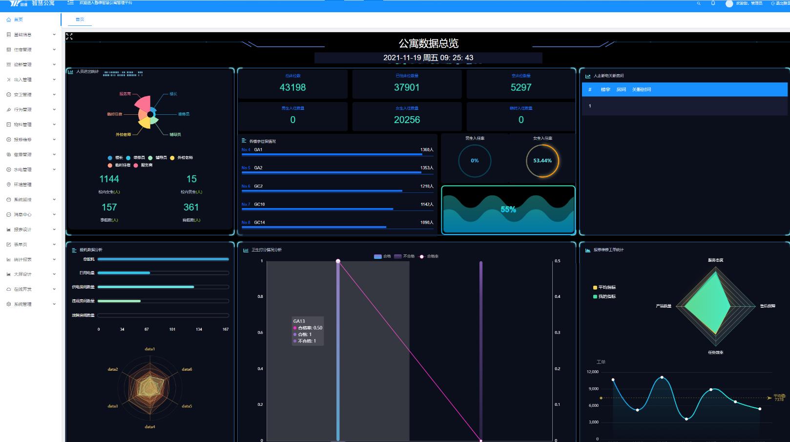Open notifications bell icon
Viewport: 790px width, 442px height.
[713, 3]
